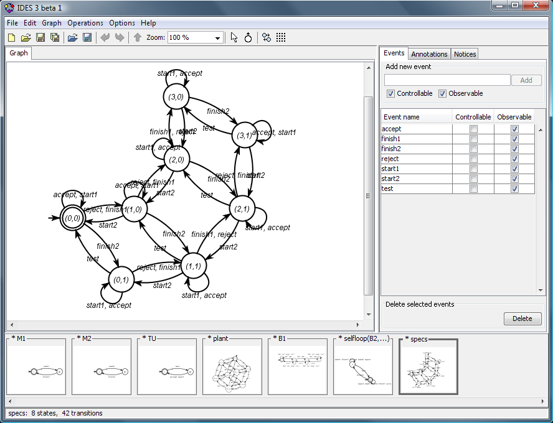The height and width of the screenshot is (423, 553).
Task: Toggle Observable for the new event
Action: pos(442,93)
